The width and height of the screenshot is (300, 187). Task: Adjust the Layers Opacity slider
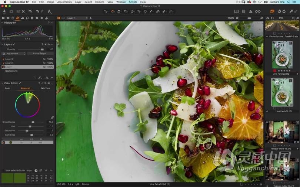31,50
